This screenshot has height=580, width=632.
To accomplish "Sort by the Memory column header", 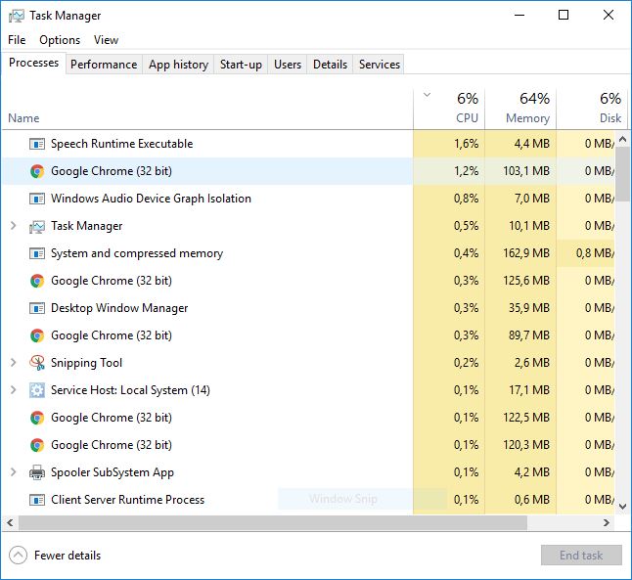I will pos(520,108).
